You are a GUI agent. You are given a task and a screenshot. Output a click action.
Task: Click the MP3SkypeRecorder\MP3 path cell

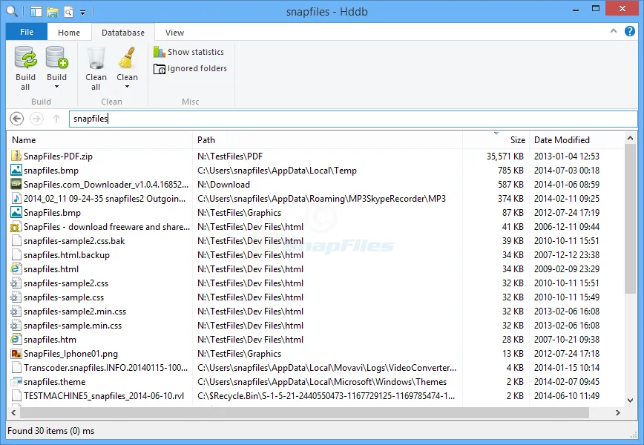(321, 199)
